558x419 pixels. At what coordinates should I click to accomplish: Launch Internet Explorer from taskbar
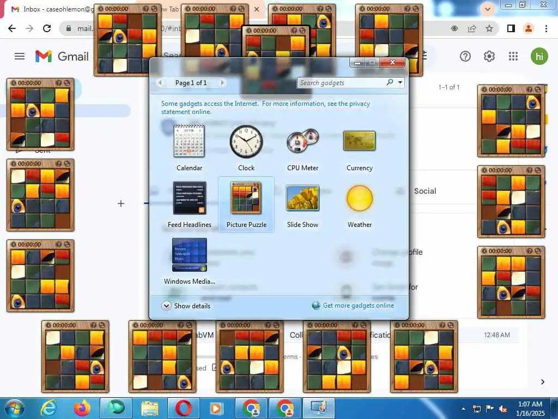pyautogui.click(x=48, y=408)
